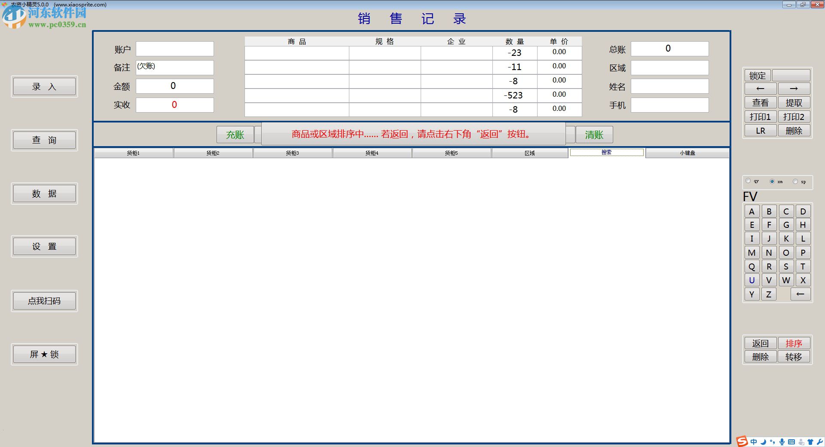
Task: Click the quantity cell showing -23
Action: [515, 53]
